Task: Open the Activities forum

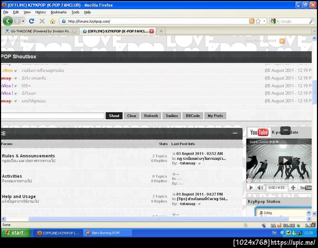Action: coord(12,176)
